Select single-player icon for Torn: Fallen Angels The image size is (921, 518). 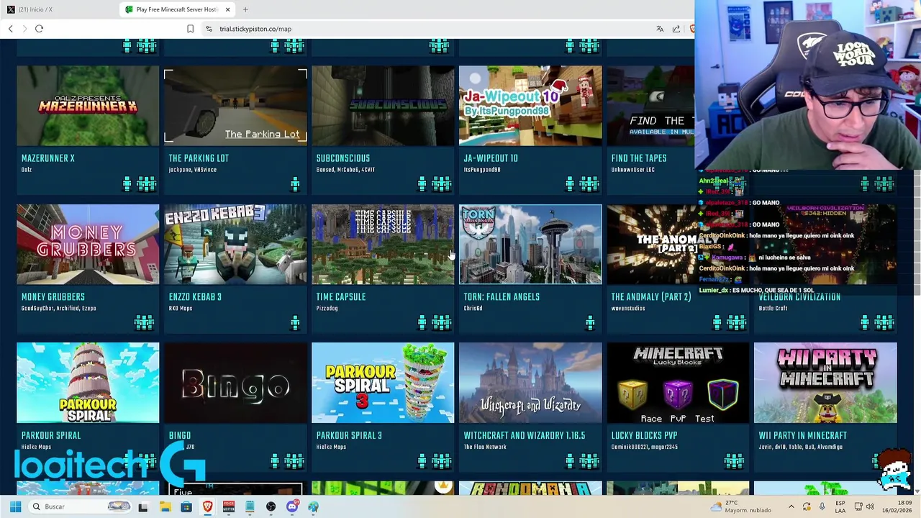590,323
